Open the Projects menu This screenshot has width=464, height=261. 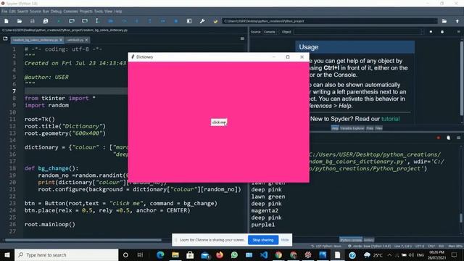pyautogui.click(x=86, y=12)
